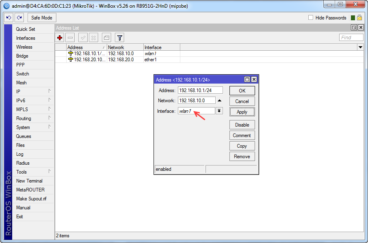368x243 pixels.
Task: Collapse the Network field arrow
Action: [x=219, y=101]
